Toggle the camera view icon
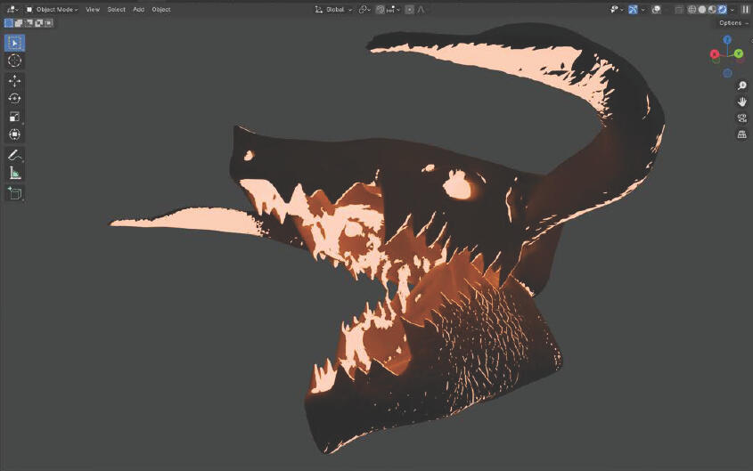This screenshot has height=471, width=753. tap(741, 118)
